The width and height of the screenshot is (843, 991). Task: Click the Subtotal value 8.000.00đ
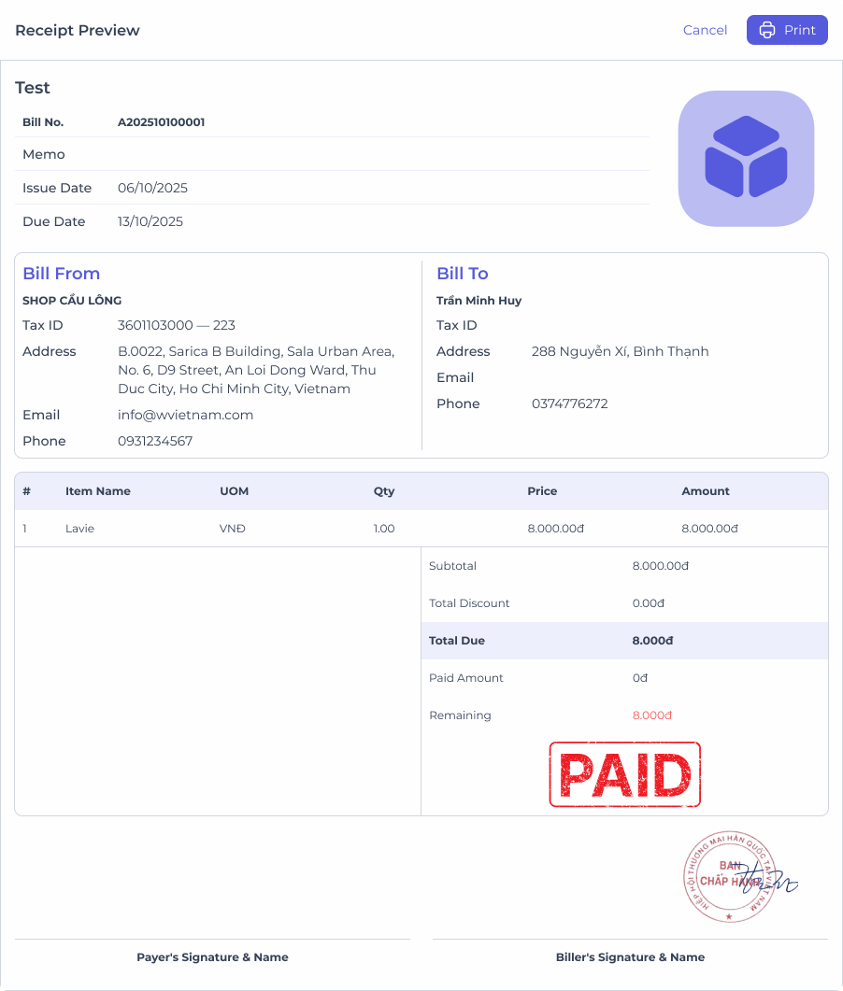pos(660,566)
